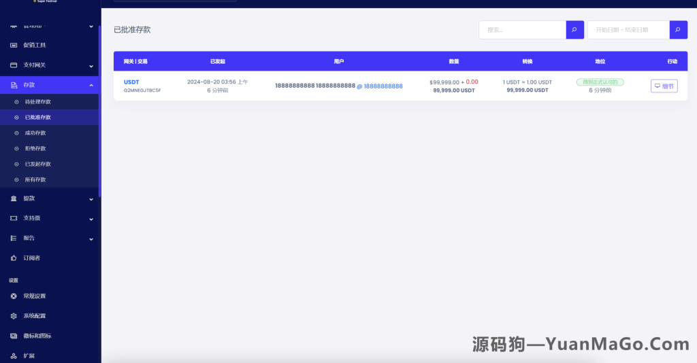Click the amount $99,999.00 + 0.00
The width and height of the screenshot is (697, 363).
point(454,82)
